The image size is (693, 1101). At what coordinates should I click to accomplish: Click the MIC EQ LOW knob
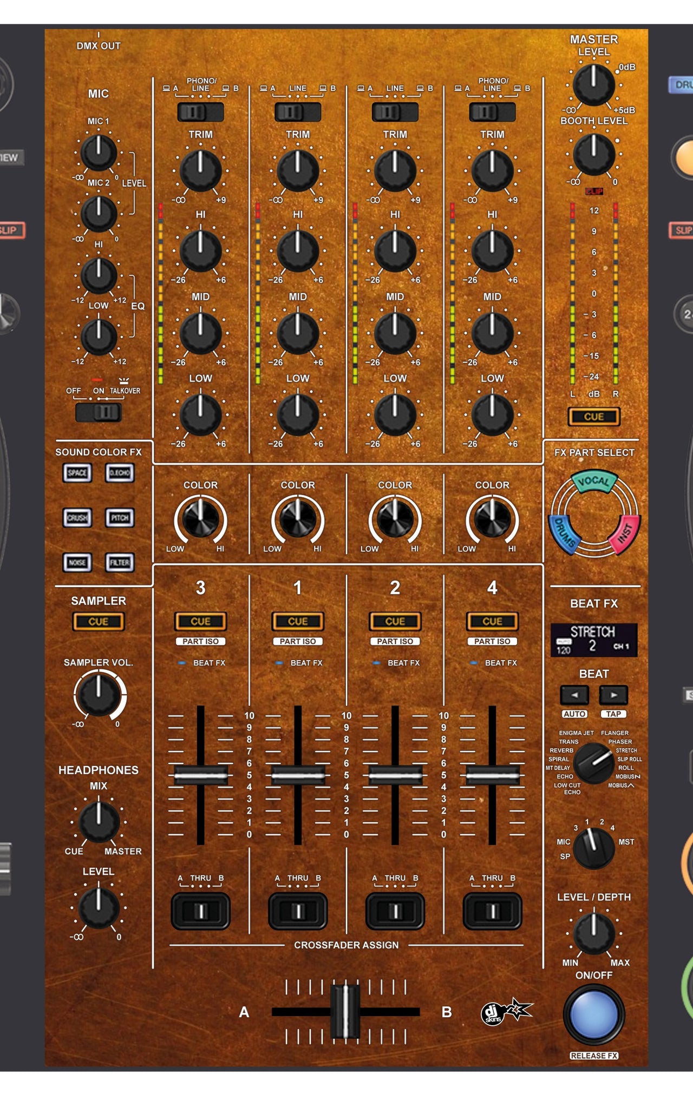point(99,337)
